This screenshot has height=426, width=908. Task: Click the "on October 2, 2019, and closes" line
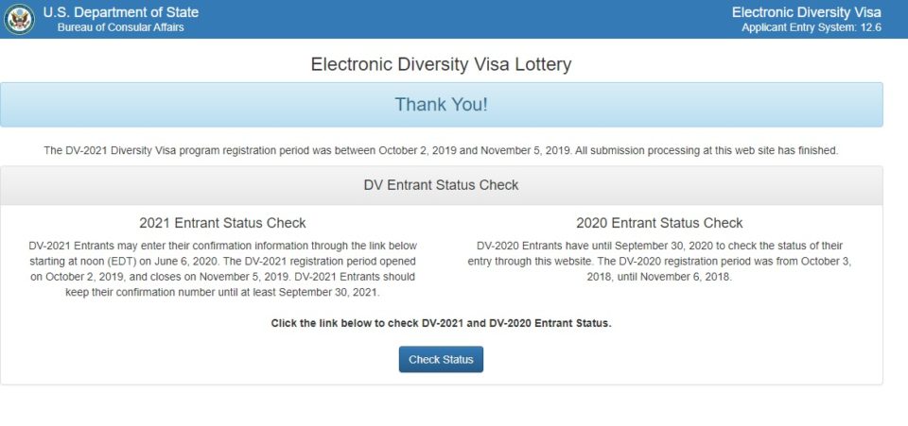(222, 277)
